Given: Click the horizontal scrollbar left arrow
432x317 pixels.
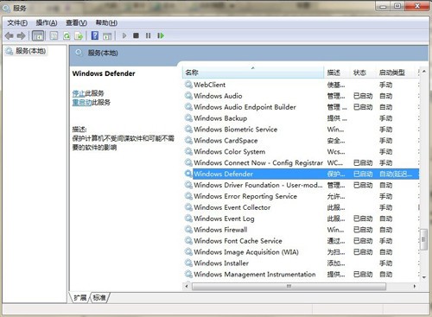Looking at the screenshot, I should tap(187, 286).
